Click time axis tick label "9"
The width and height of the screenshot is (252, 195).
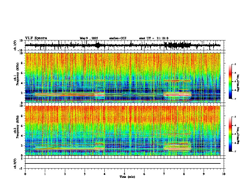tap(204, 174)
